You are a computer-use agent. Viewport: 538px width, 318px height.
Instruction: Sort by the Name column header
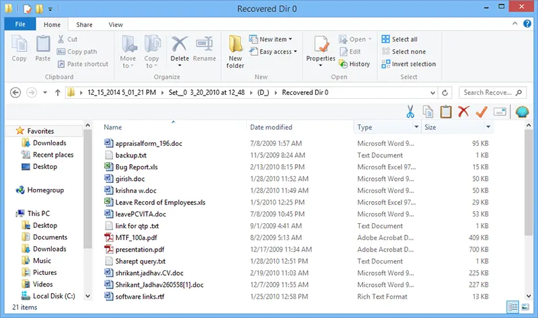113,127
